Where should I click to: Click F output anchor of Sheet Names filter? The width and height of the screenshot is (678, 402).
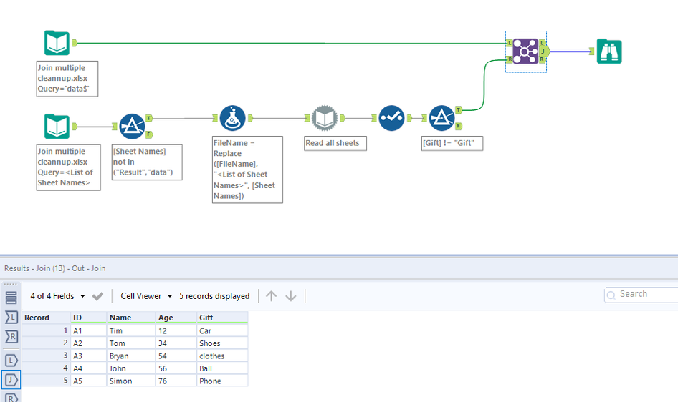tap(149, 134)
